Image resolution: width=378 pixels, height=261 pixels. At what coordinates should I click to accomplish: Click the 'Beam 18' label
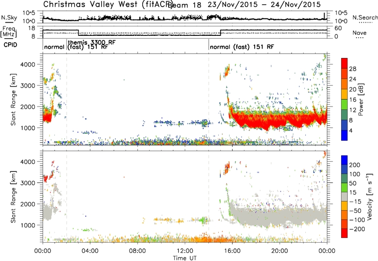coord(184,5)
